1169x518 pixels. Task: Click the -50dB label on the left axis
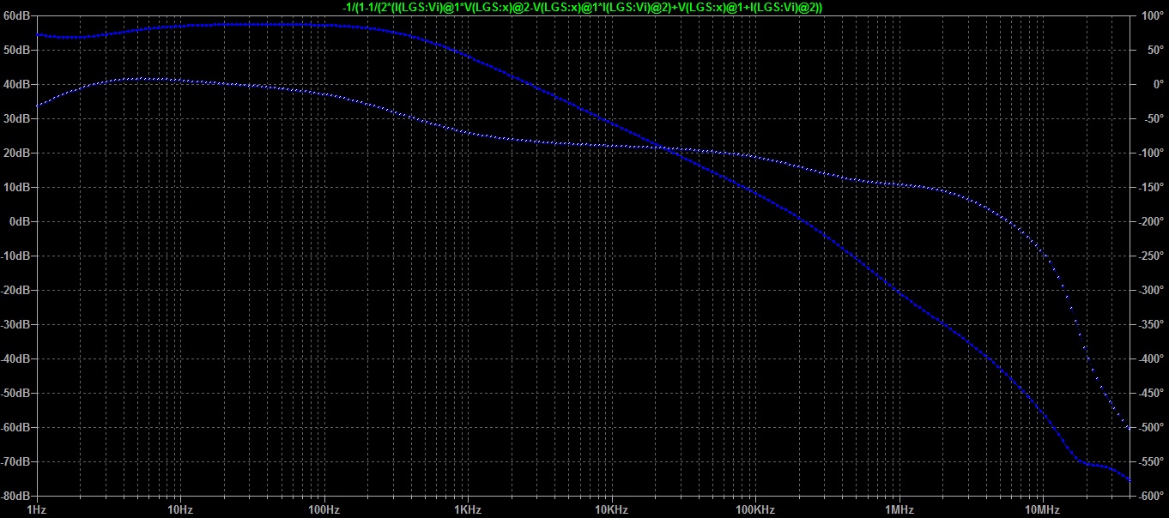(x=15, y=393)
